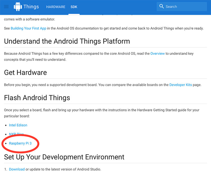This screenshot has width=211, height=174.
Task: Click the Download Android Studio link
Action: [17, 169]
